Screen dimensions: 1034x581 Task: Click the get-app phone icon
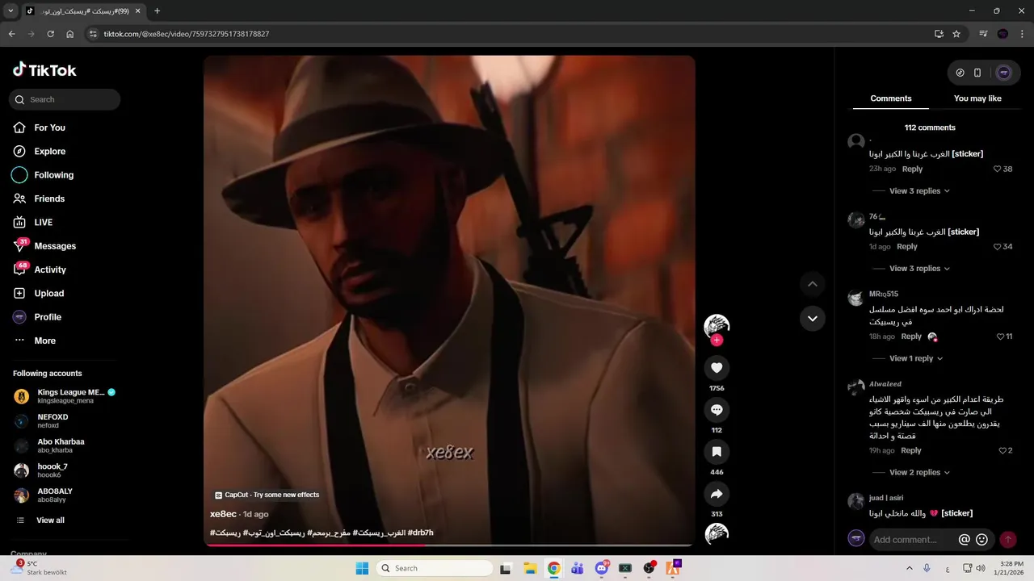[x=977, y=73]
